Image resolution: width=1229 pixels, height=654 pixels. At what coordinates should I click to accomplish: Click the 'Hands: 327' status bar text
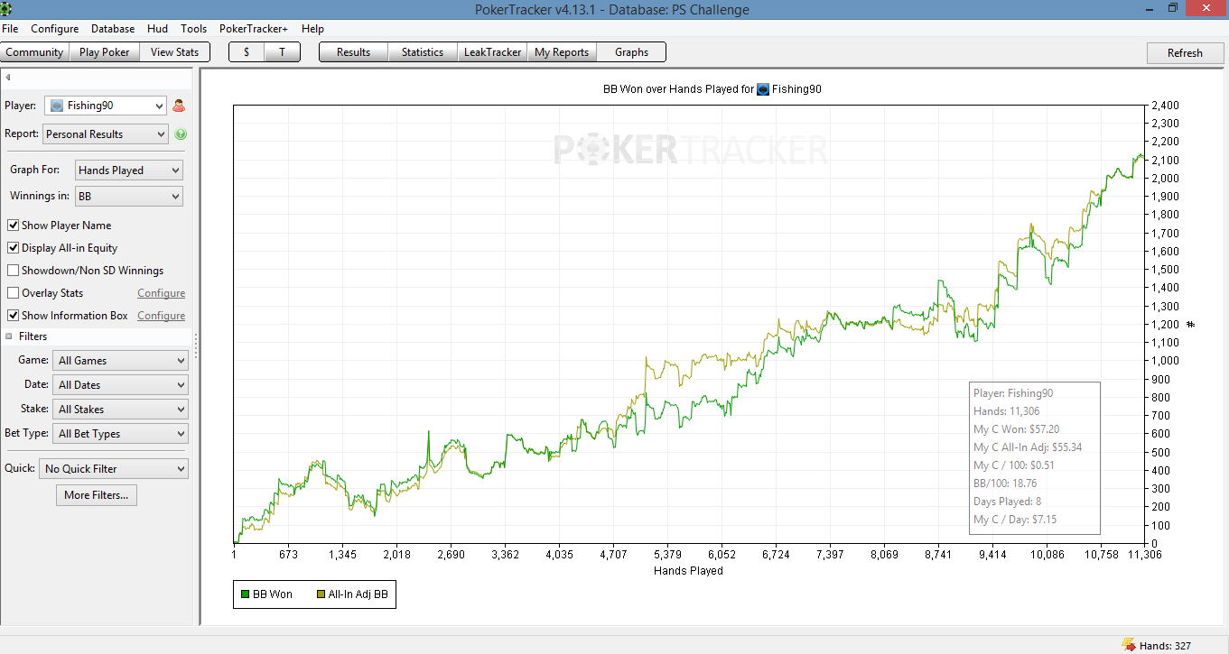coord(1166,646)
